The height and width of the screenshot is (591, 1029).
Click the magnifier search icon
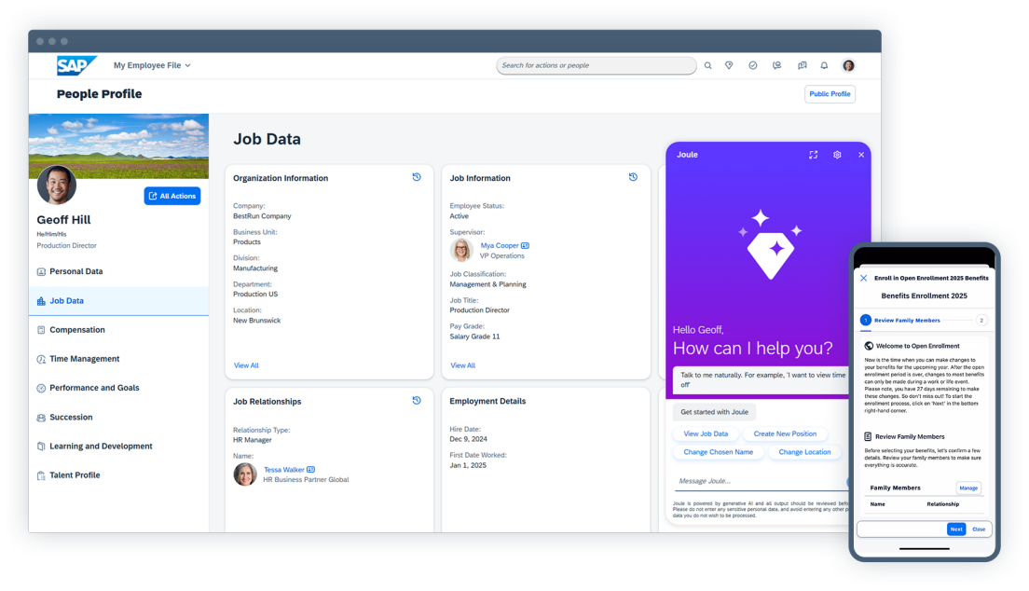coord(708,65)
